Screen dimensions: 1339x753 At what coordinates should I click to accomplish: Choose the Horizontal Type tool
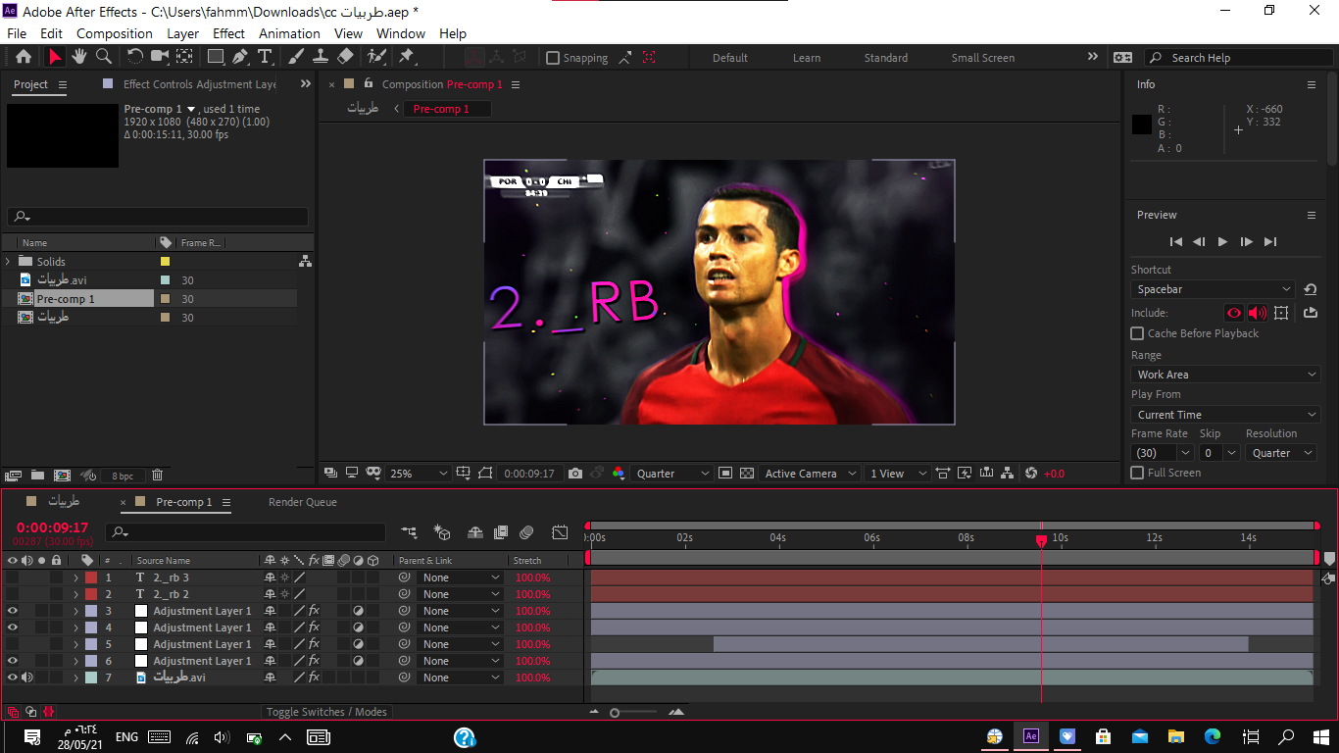point(265,57)
